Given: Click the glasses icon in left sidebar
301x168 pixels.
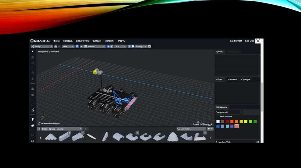Looking at the screenshot, I should click(33, 141).
